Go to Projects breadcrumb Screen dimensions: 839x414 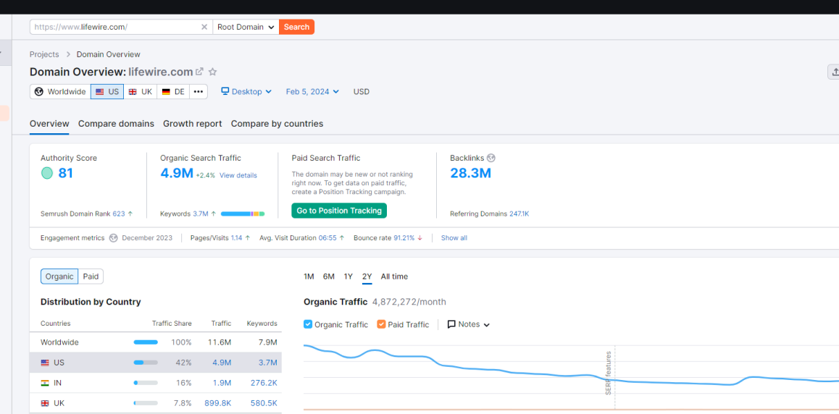[44, 54]
